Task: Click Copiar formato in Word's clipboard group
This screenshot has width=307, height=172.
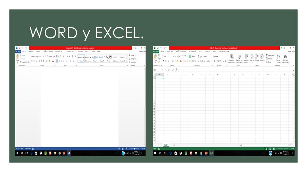Action: point(25,62)
